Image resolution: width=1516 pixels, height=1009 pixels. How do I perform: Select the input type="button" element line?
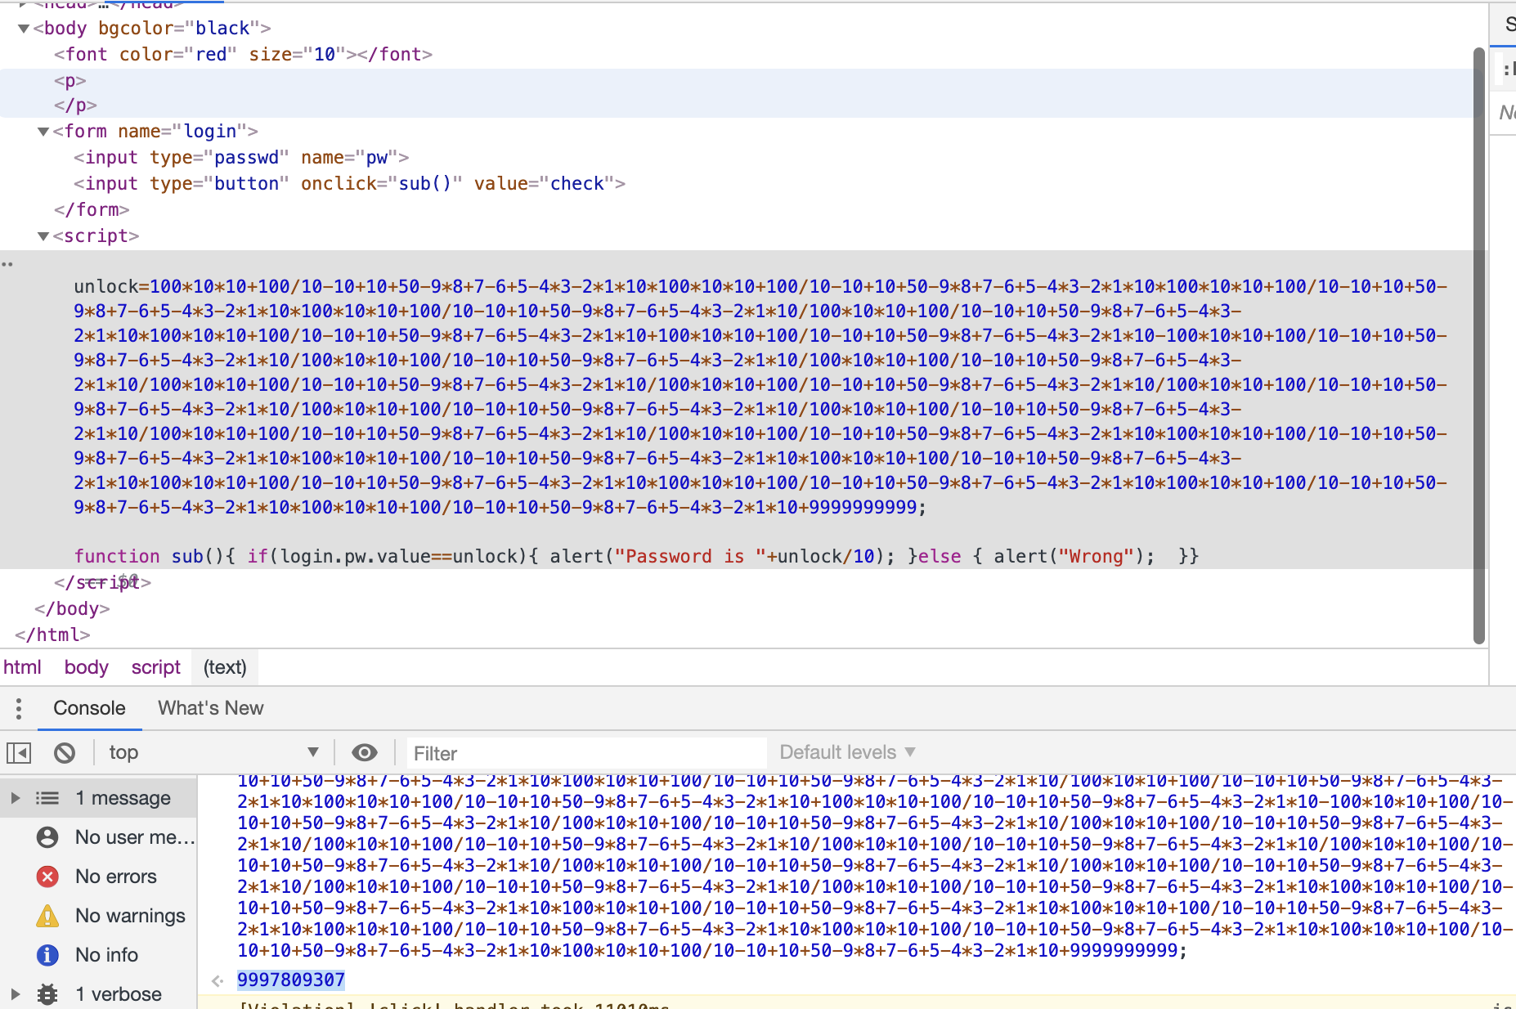(349, 184)
